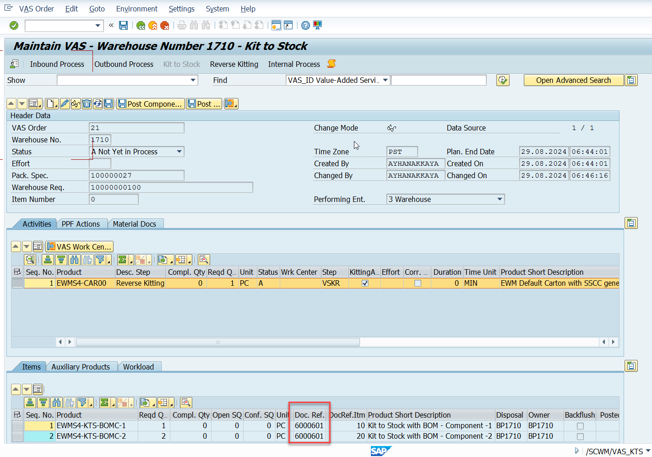The height and width of the screenshot is (457, 652).
Task: Click the Total sigma icon in Activities grid
Action: pyautogui.click(x=123, y=260)
